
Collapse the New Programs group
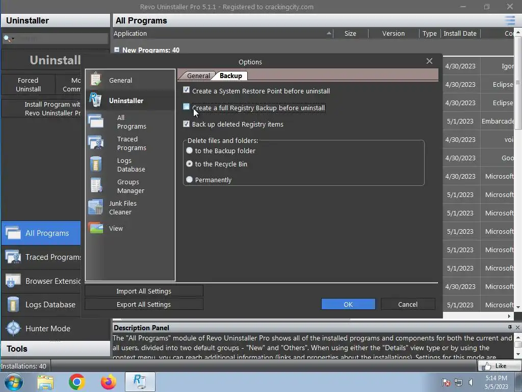117,50
